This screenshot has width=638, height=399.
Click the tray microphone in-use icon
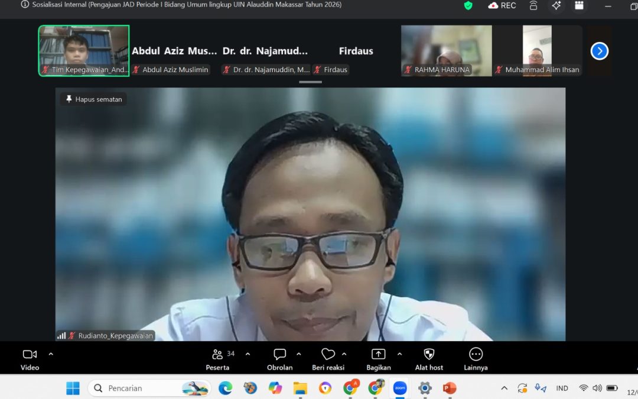click(541, 388)
